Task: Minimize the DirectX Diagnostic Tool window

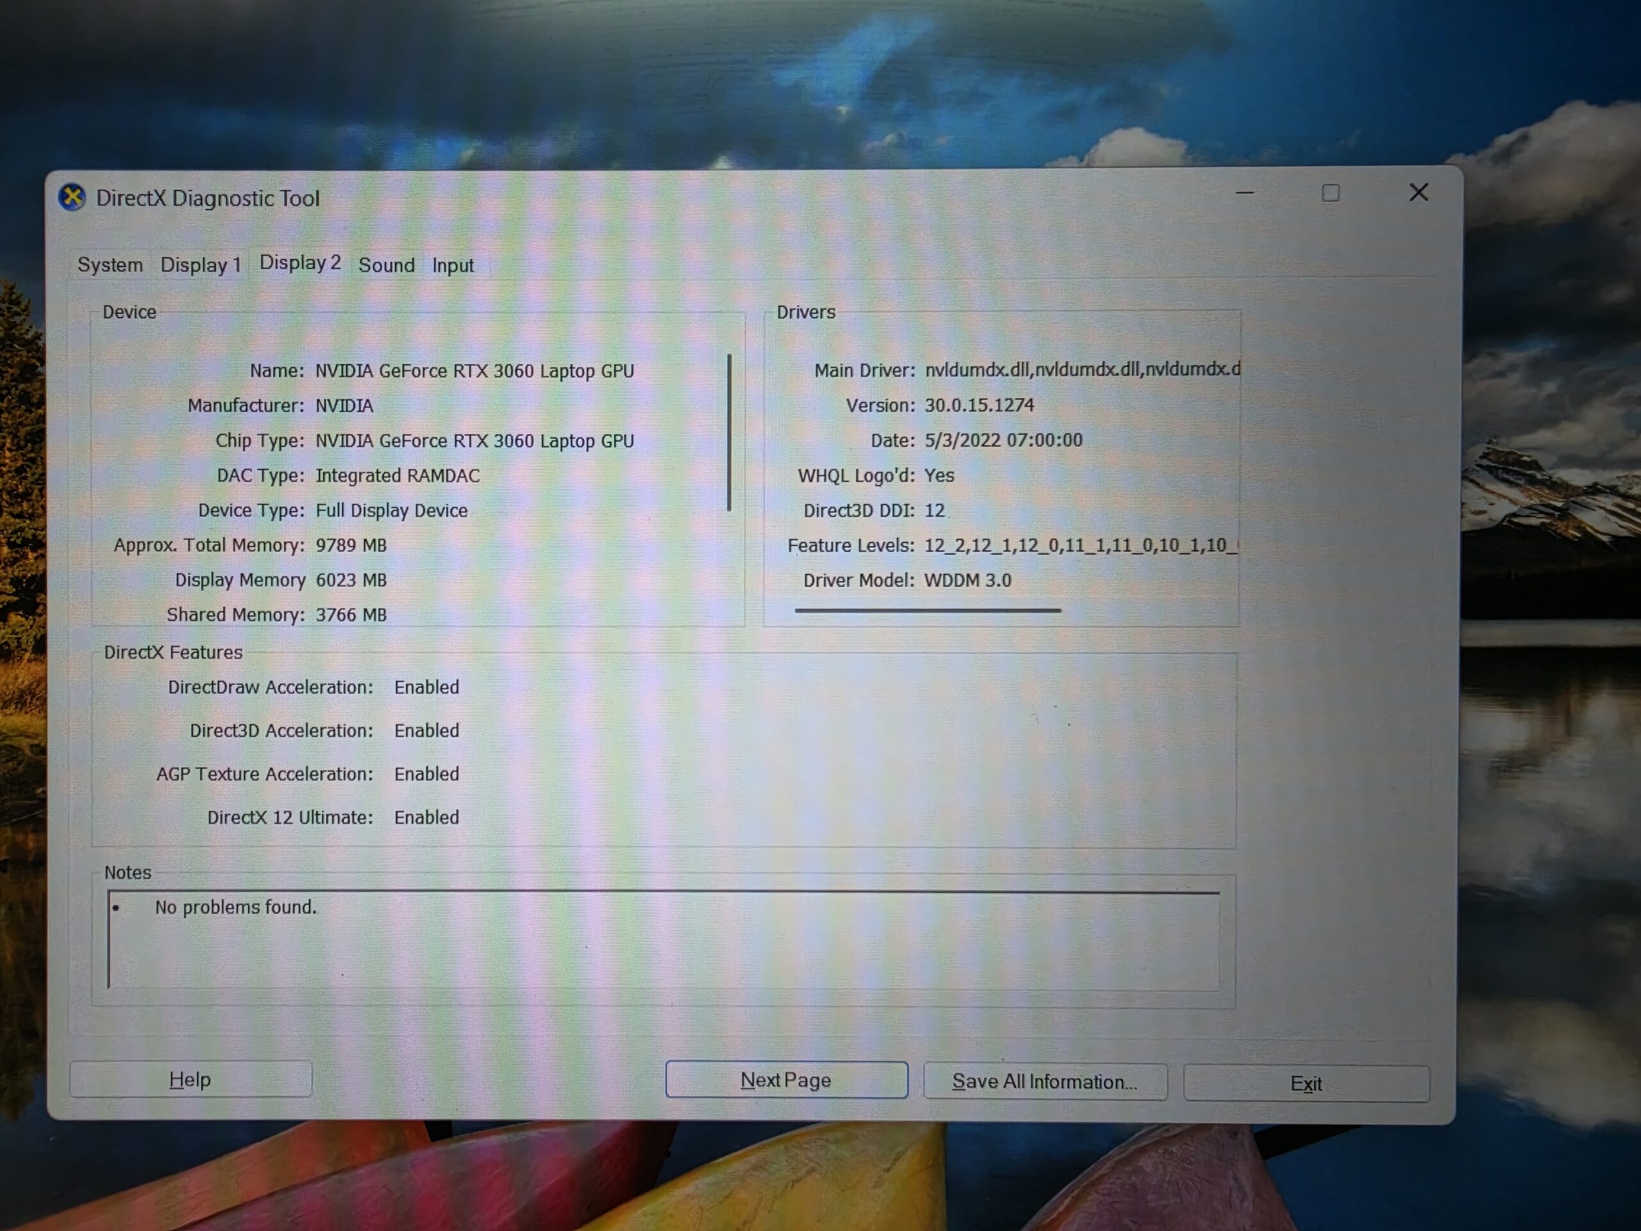Action: (x=1245, y=194)
